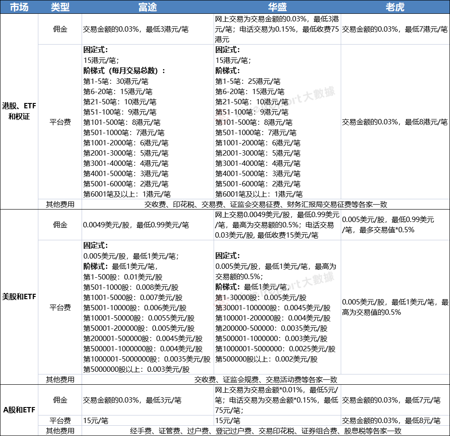Click '15元/笔' in the 华盛 column
Image resolution: width=450 pixels, height=436 pixels.
coord(228,421)
